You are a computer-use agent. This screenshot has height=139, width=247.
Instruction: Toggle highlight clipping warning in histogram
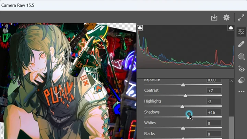[x=231, y=28]
